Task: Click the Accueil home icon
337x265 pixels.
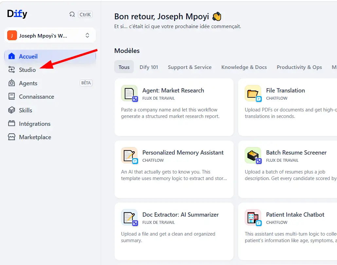Action: 11,56
